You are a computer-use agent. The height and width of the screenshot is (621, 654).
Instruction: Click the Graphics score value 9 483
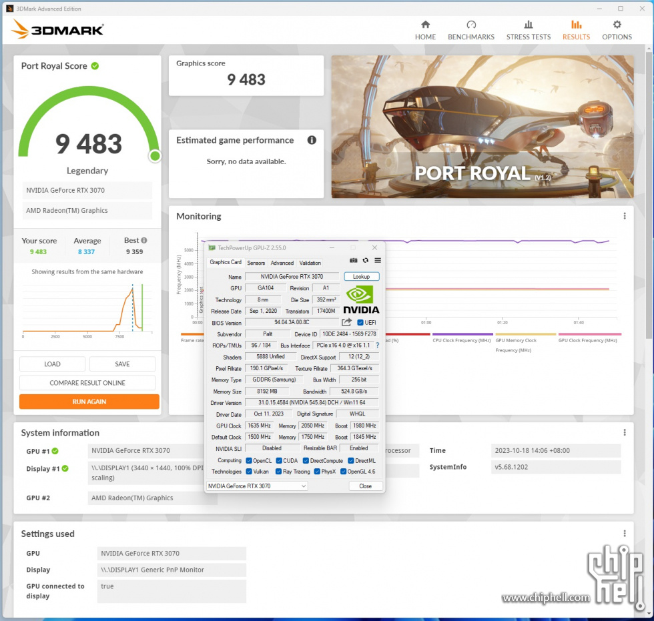pyautogui.click(x=246, y=79)
